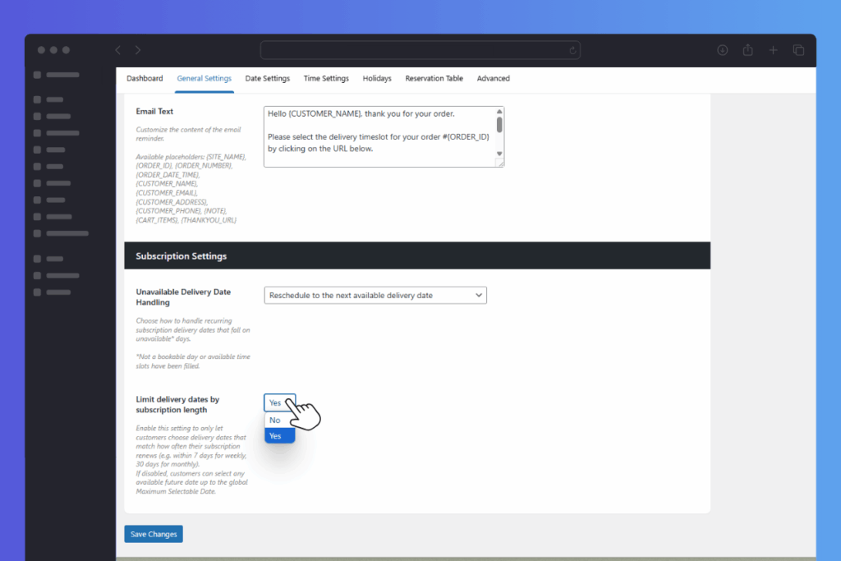The width and height of the screenshot is (841, 561).
Task: Go to the Reservation Table tab
Action: [434, 78]
